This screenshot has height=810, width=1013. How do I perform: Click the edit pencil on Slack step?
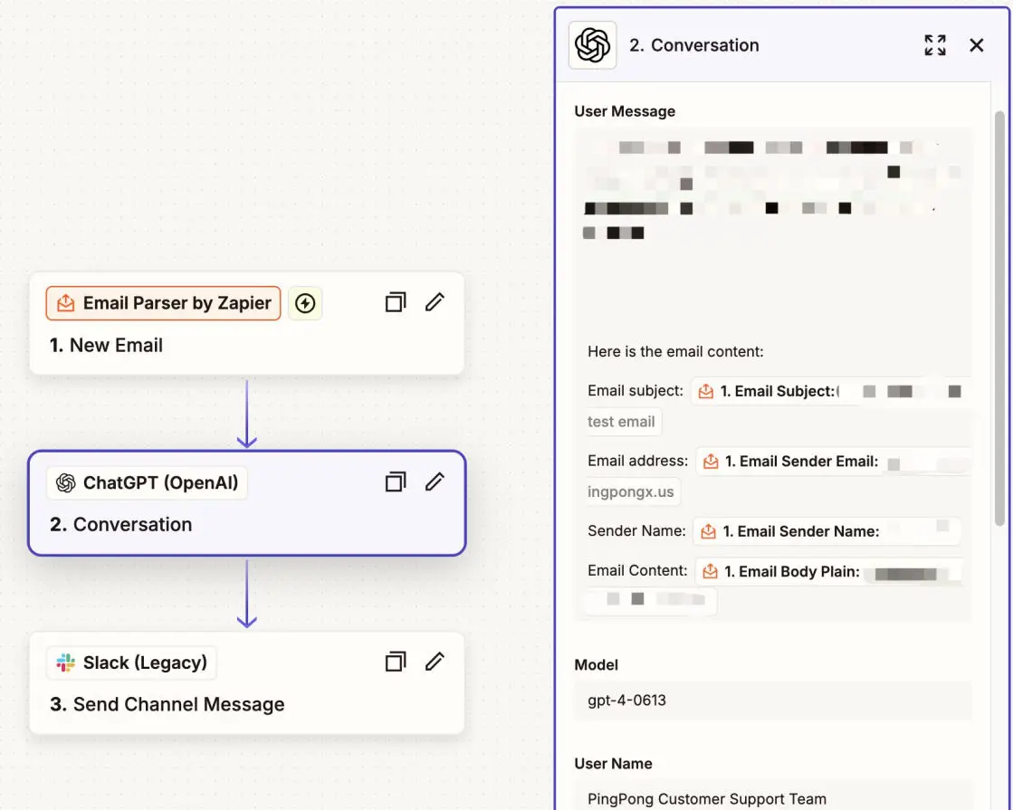(x=435, y=662)
